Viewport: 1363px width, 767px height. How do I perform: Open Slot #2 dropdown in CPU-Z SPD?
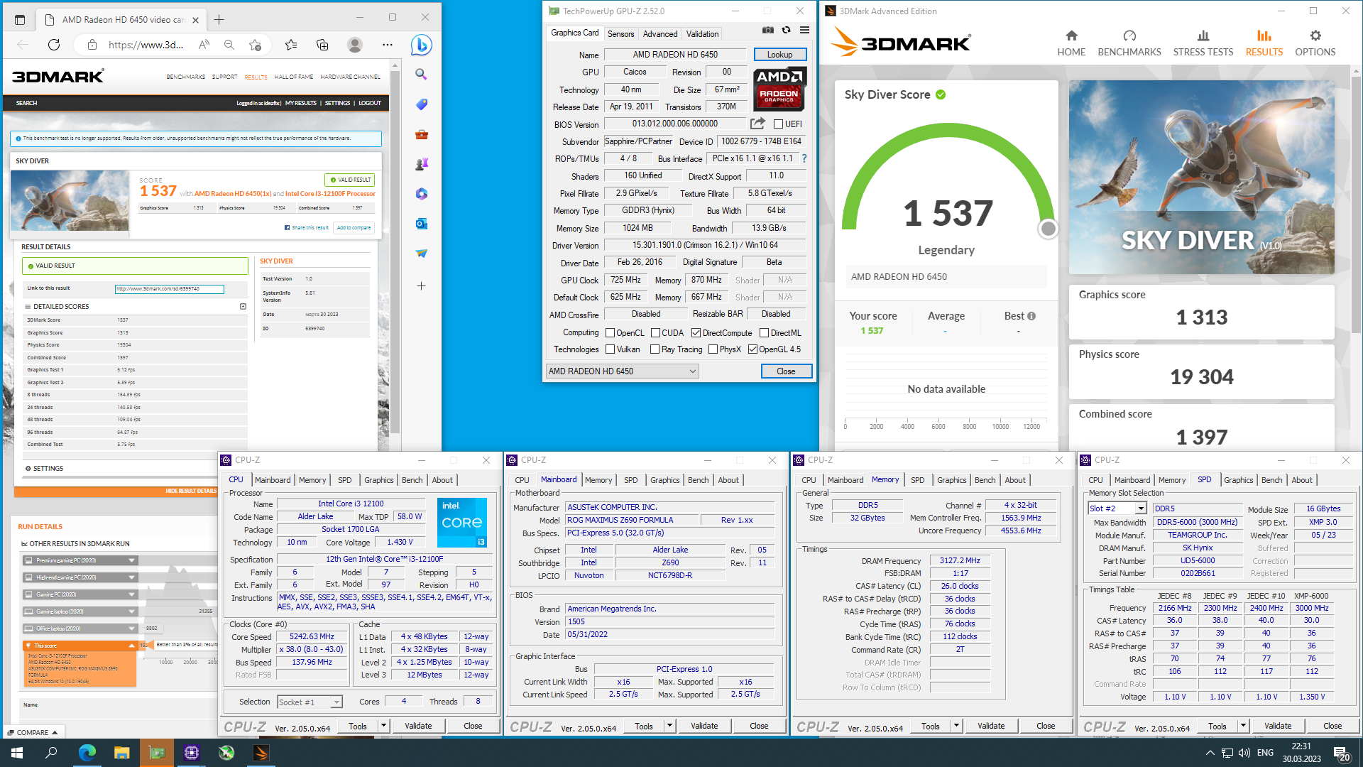pyautogui.click(x=1117, y=508)
